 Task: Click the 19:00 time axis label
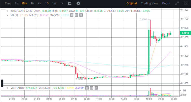(149, 99)
